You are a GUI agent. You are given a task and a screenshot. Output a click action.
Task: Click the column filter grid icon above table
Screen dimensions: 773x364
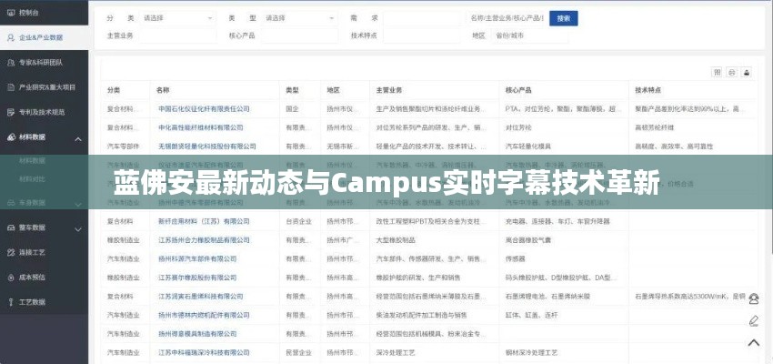(x=718, y=72)
